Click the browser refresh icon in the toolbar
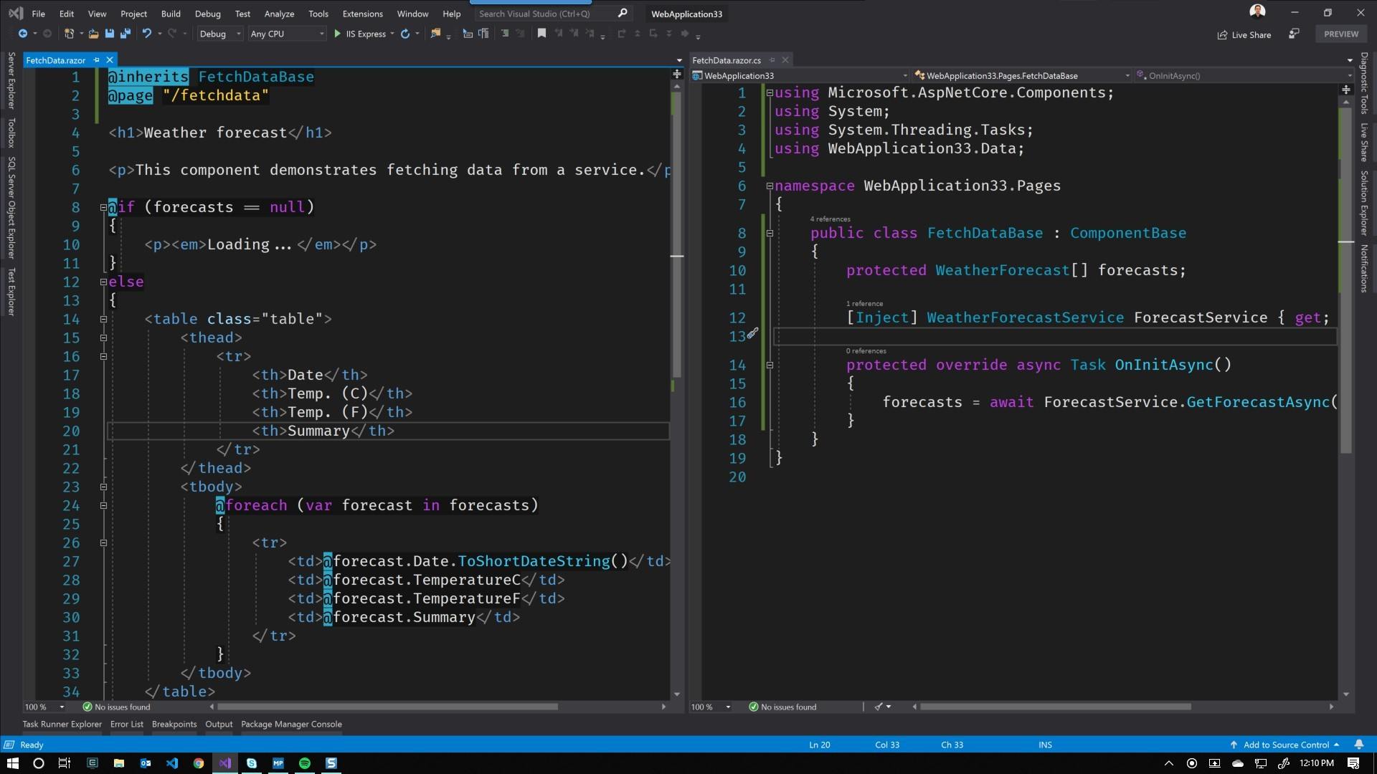 tap(405, 34)
